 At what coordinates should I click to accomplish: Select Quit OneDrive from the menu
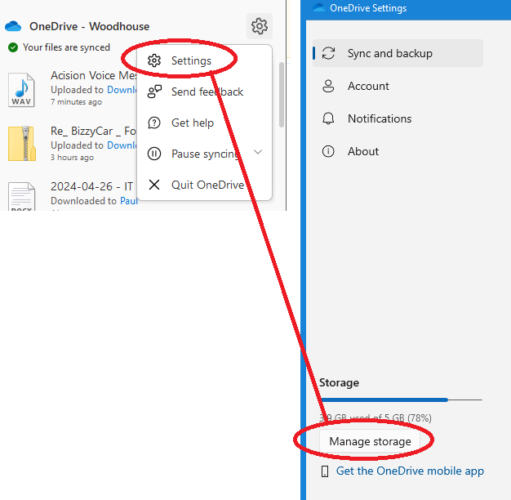tap(205, 185)
